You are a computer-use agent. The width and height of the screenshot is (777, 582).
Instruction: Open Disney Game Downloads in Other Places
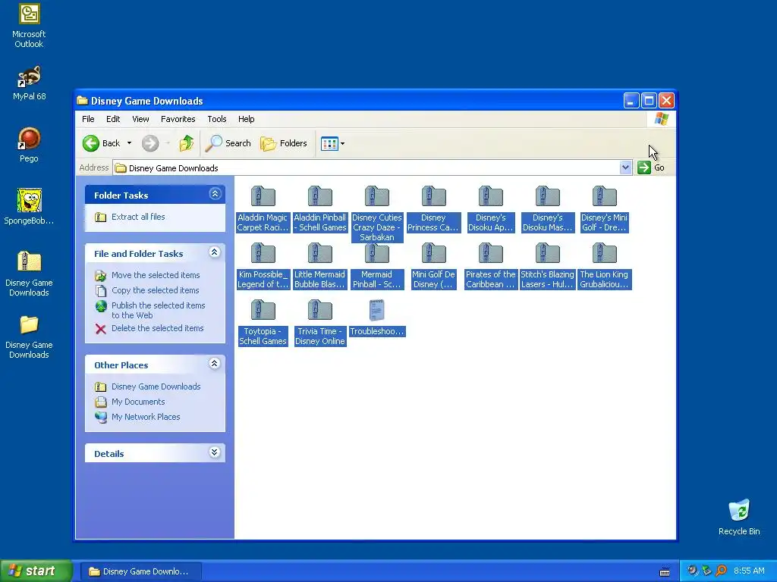(148, 387)
